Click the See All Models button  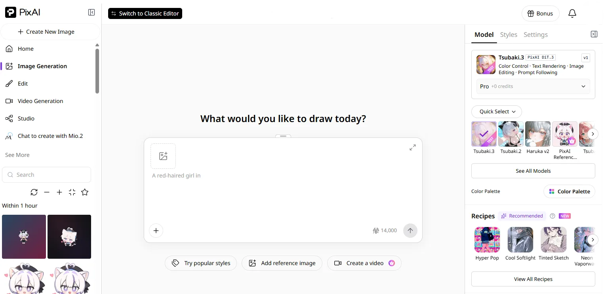point(533,171)
